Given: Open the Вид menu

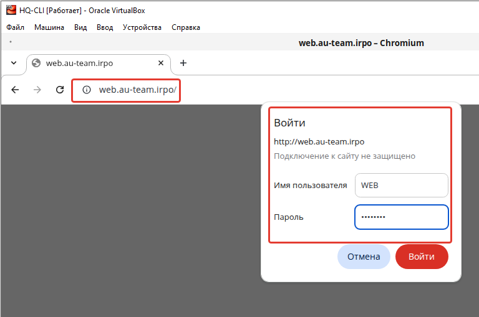Looking at the screenshot, I should tap(80, 27).
